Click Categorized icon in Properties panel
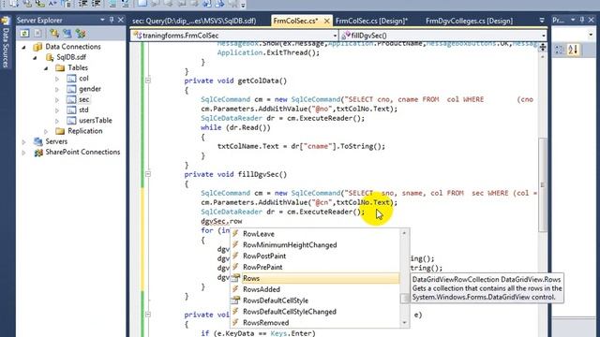 click(560, 50)
